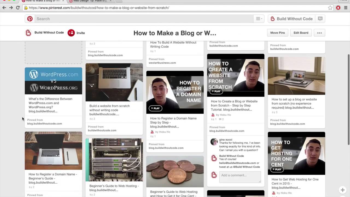Click Pinned from blog.buildwithoutcode.com under domain video
350x197 pixels.
click(x=166, y=146)
